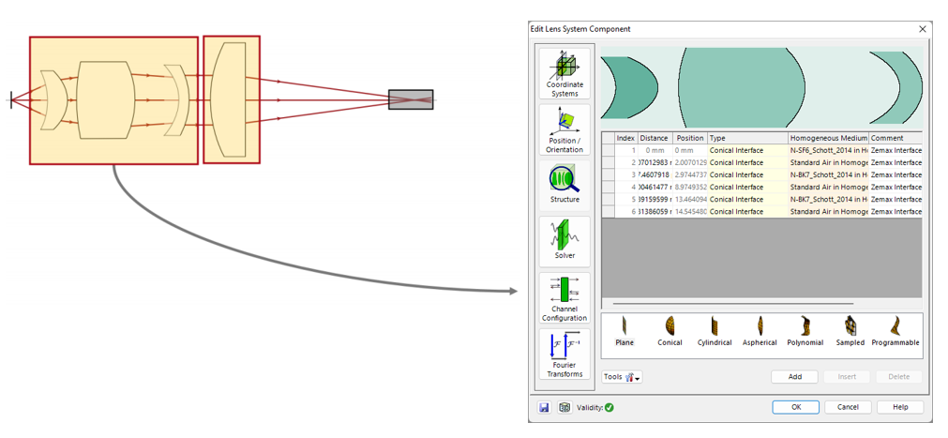Close the Edit Lens System Component dialog
948x438 pixels.
[x=922, y=29]
